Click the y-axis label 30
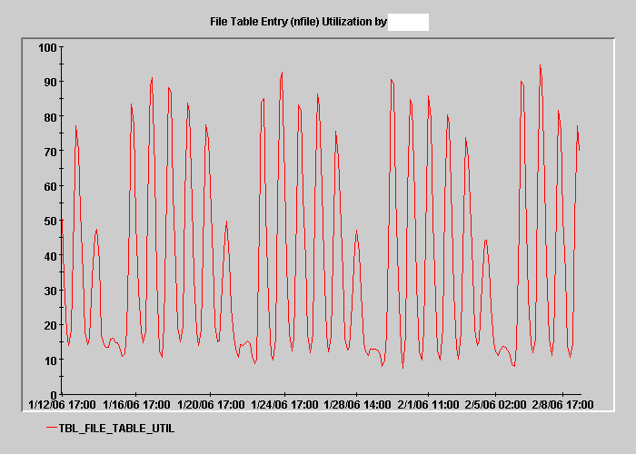 [50, 291]
